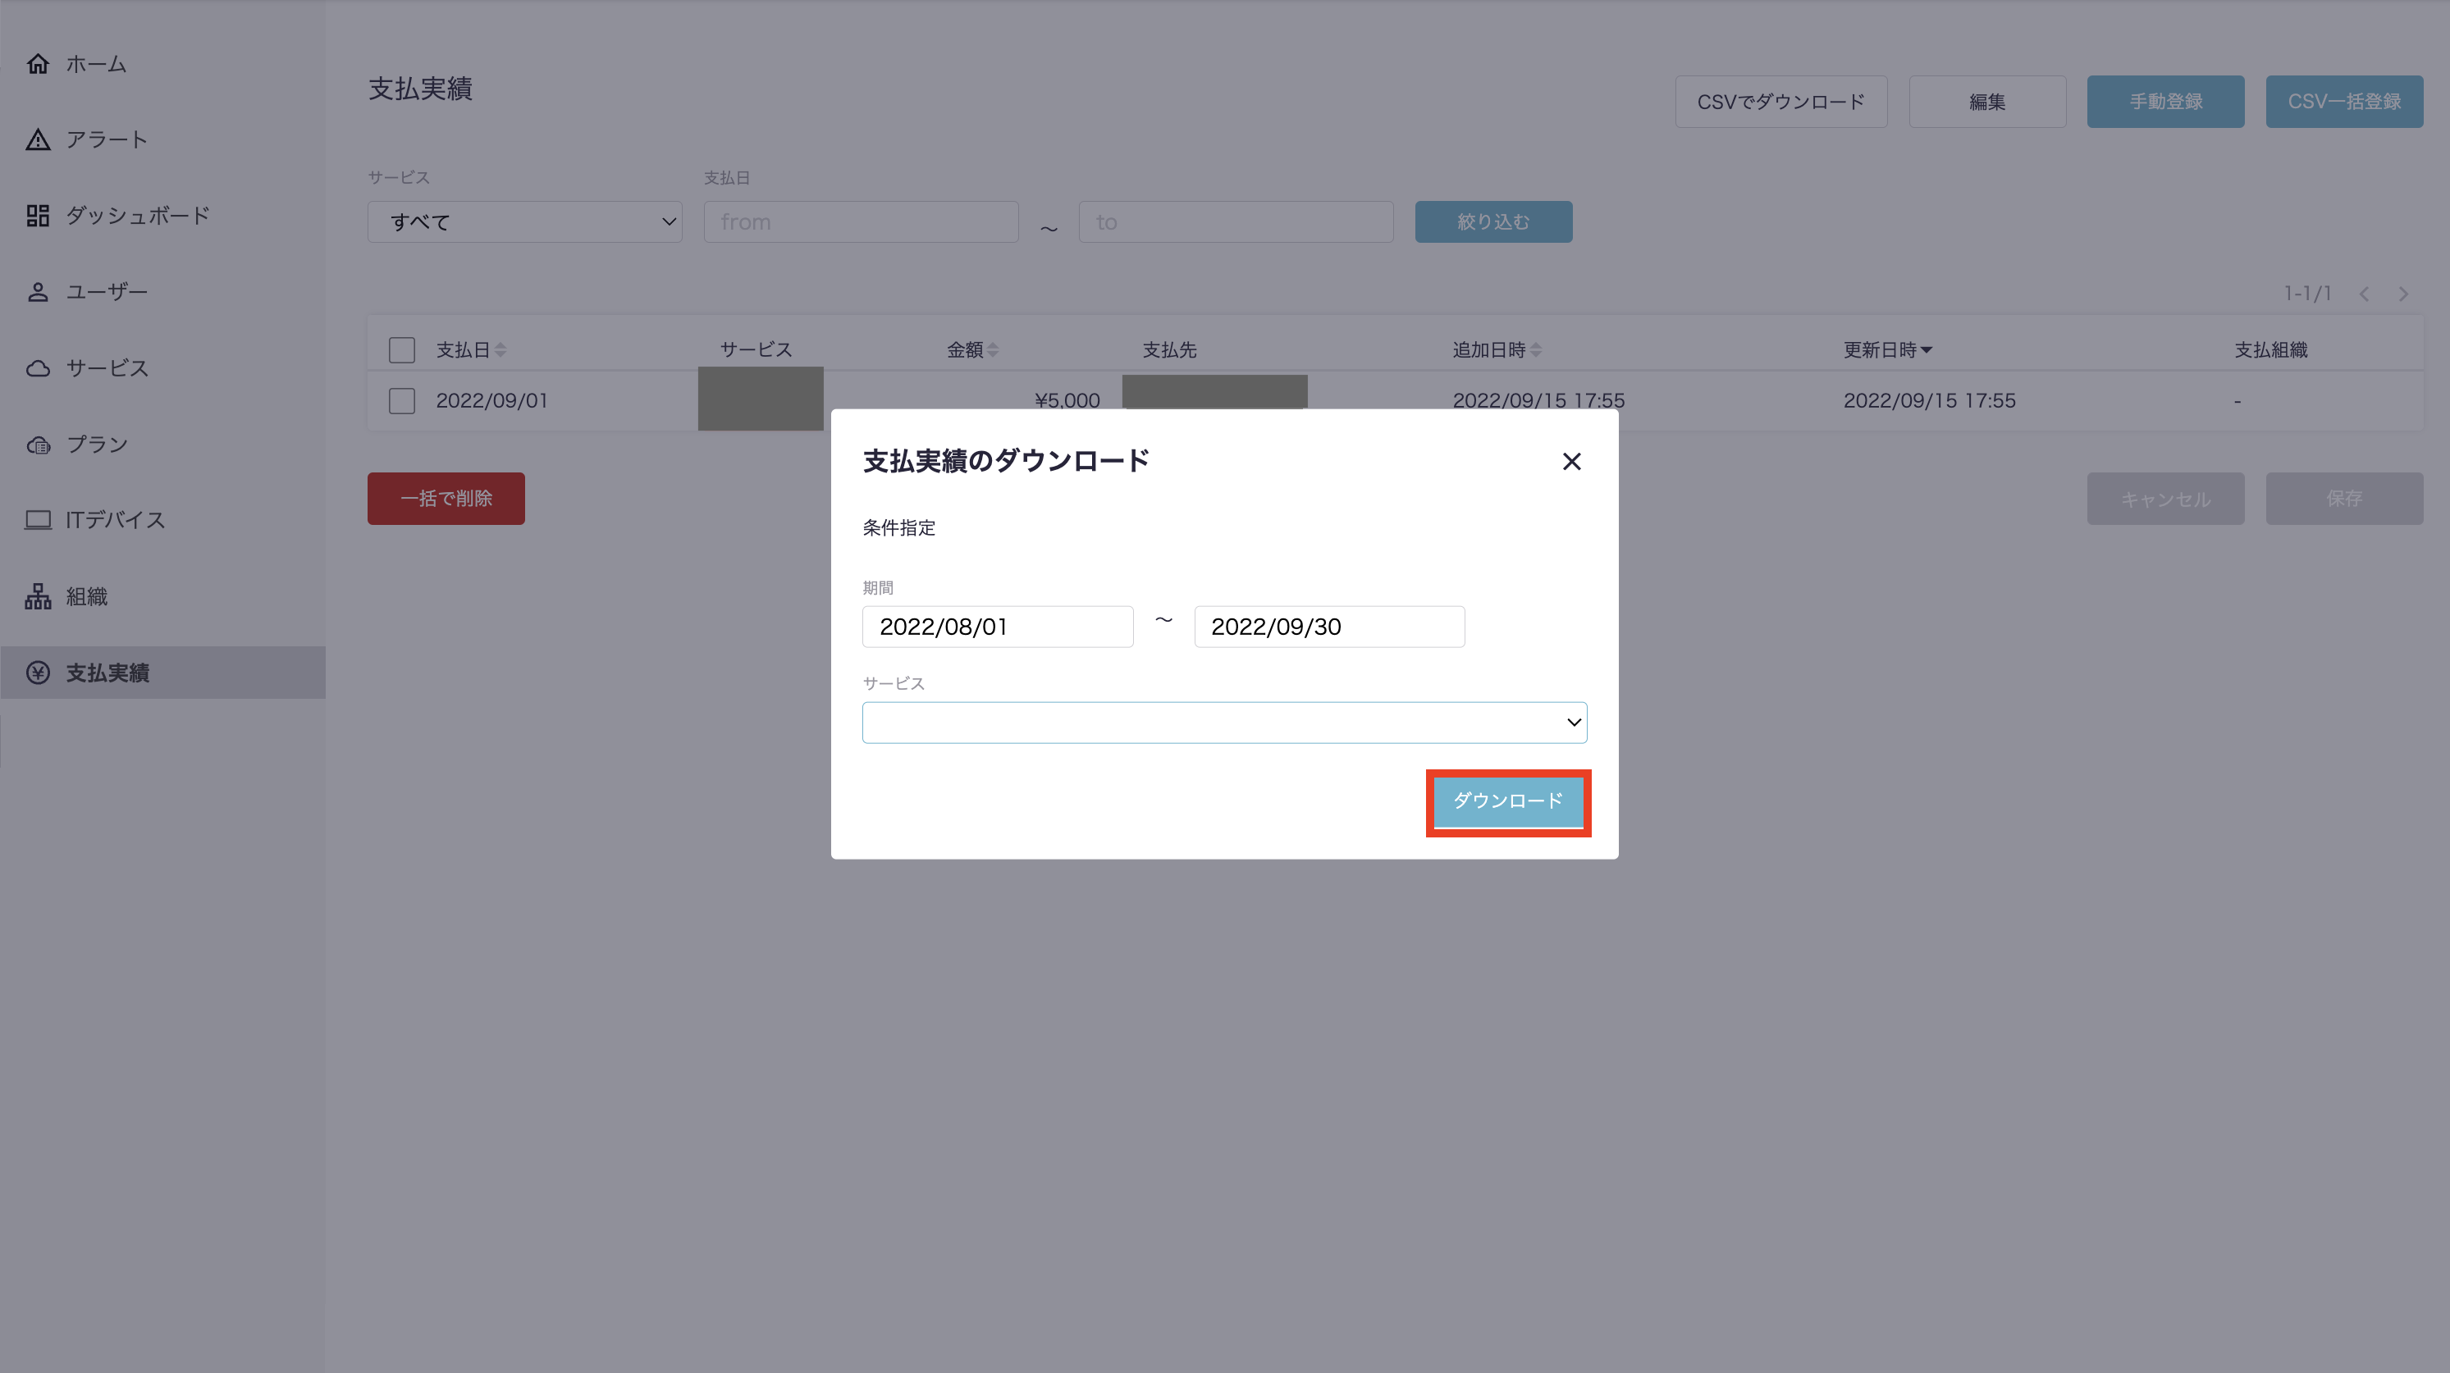Select プラン in the sidebar menu
Screen dimensions: 2450x1373
click(x=97, y=444)
